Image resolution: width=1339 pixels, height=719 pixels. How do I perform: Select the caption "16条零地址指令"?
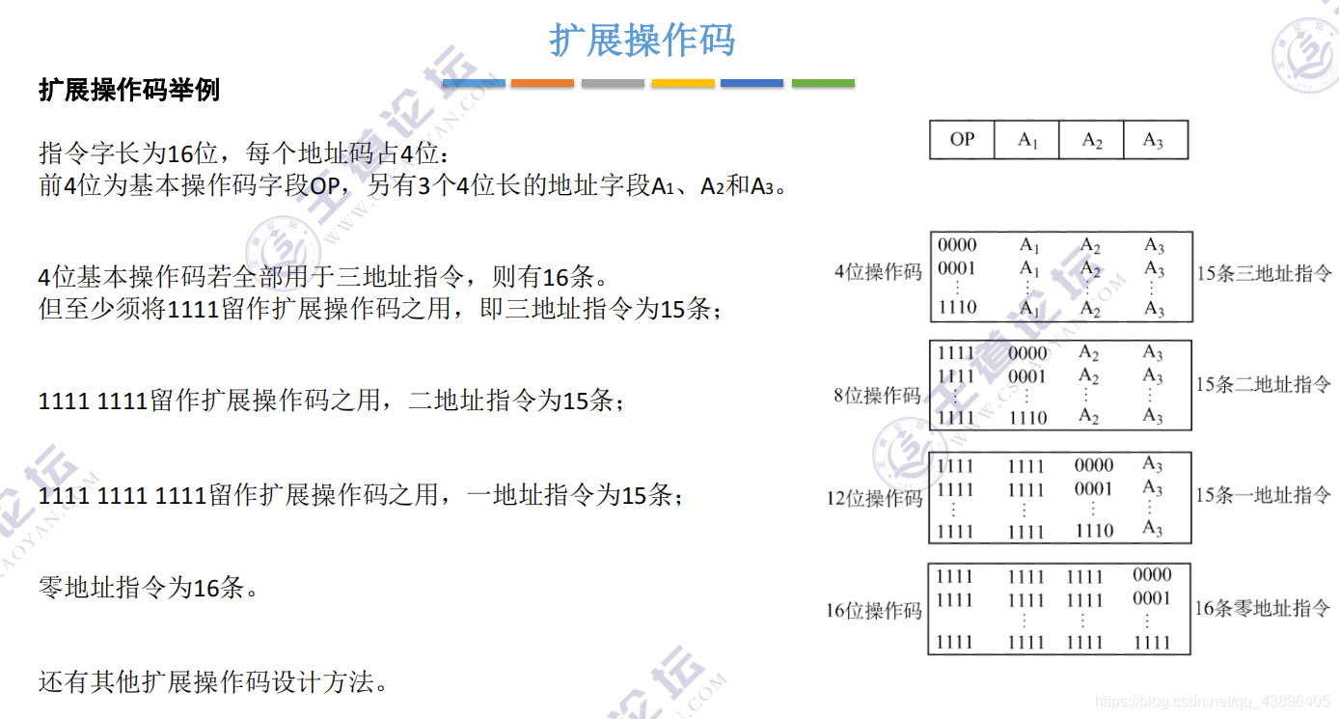1264,608
